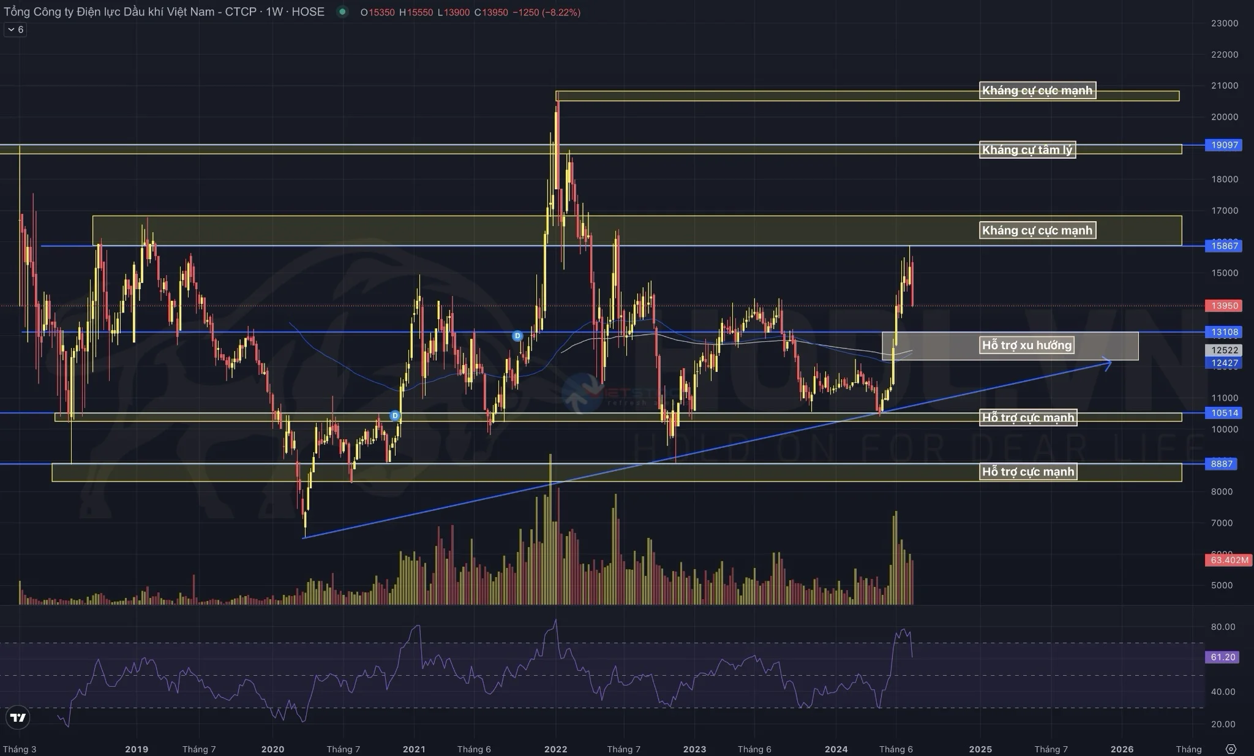Screen dimensions: 1254x756
Task: Click the 2025 date on time axis
Action: click(x=980, y=749)
